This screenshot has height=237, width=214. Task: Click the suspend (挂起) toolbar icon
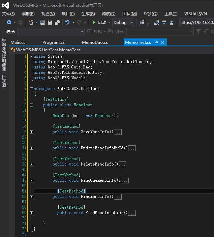(90, 32)
